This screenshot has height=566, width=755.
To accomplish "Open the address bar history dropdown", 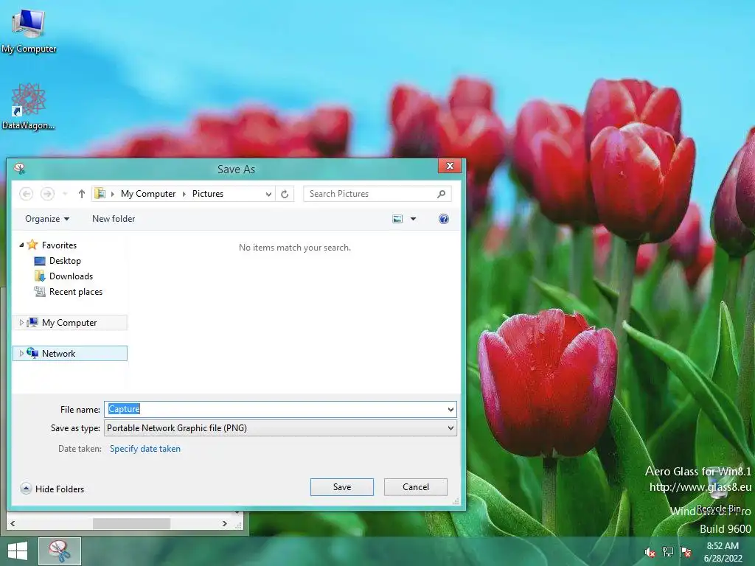I will click(268, 194).
